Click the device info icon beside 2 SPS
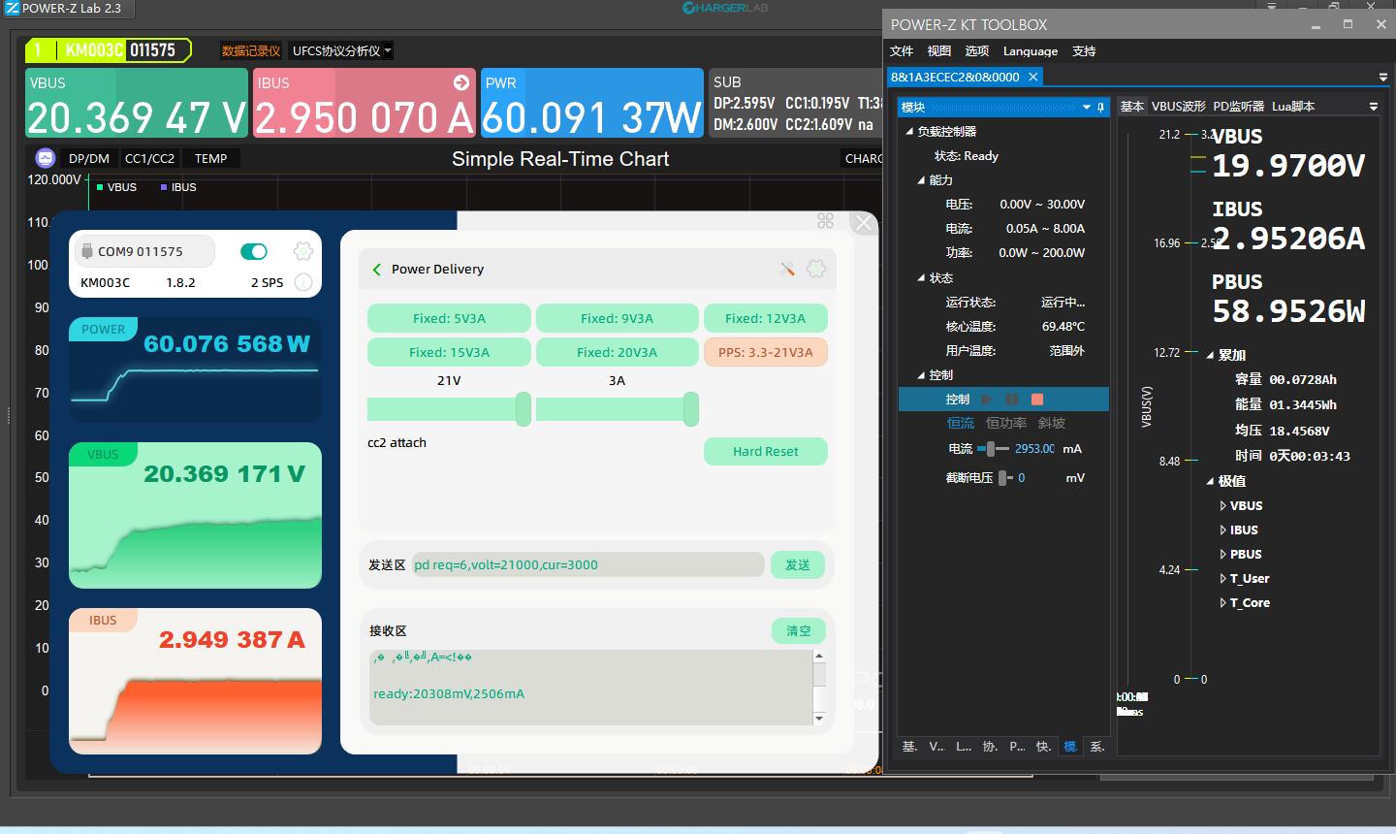Screen dimensions: 1396x834 pyautogui.click(x=302, y=282)
